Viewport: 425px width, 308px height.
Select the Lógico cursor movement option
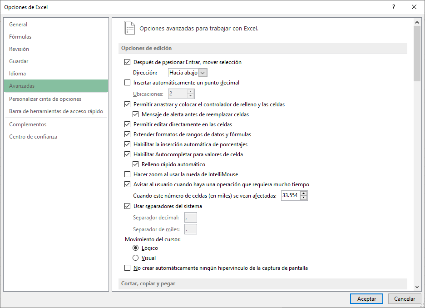pos(135,248)
